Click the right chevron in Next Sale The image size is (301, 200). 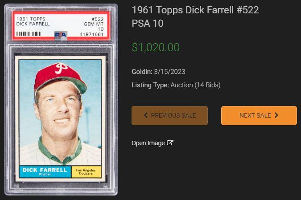pyautogui.click(x=276, y=115)
